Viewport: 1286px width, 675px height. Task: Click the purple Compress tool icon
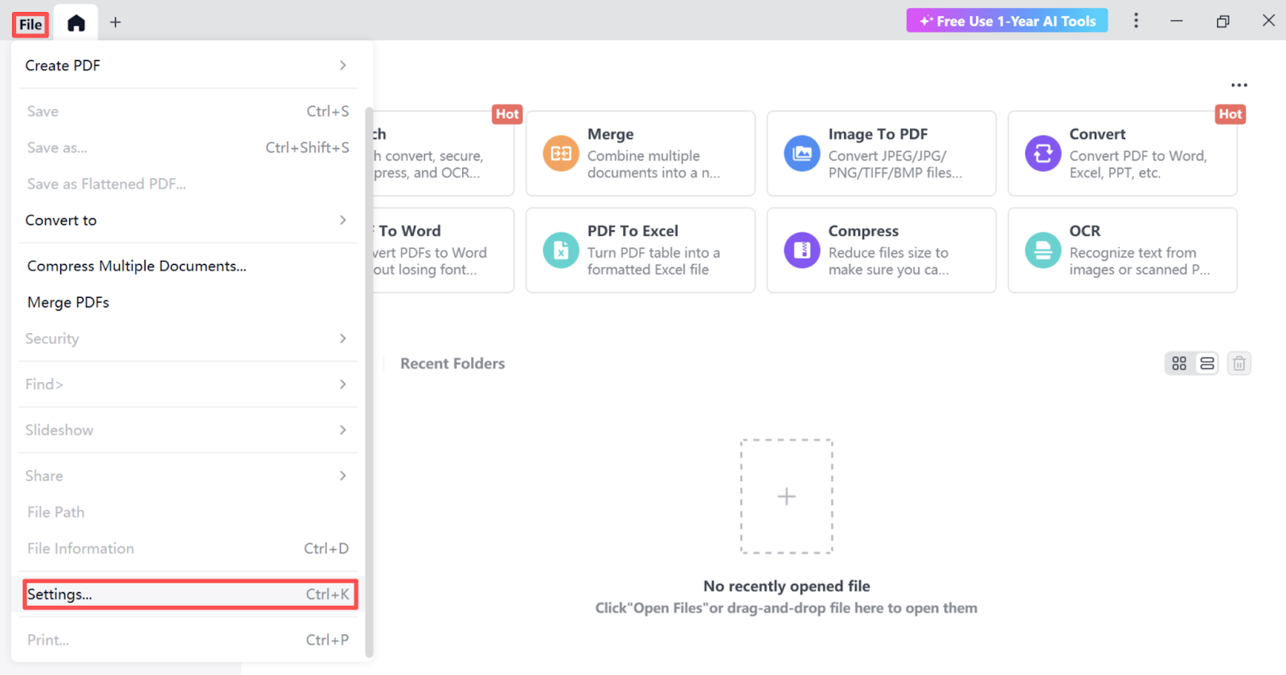[801, 250]
